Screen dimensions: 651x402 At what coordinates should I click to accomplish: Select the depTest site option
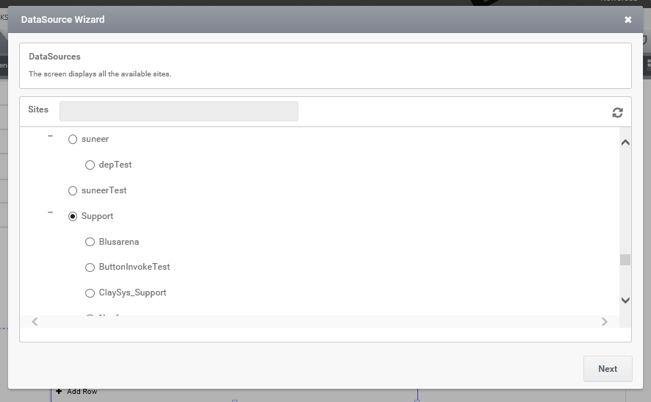(90, 165)
